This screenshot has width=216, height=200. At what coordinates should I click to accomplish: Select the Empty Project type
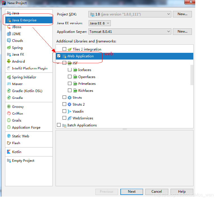point(29,161)
